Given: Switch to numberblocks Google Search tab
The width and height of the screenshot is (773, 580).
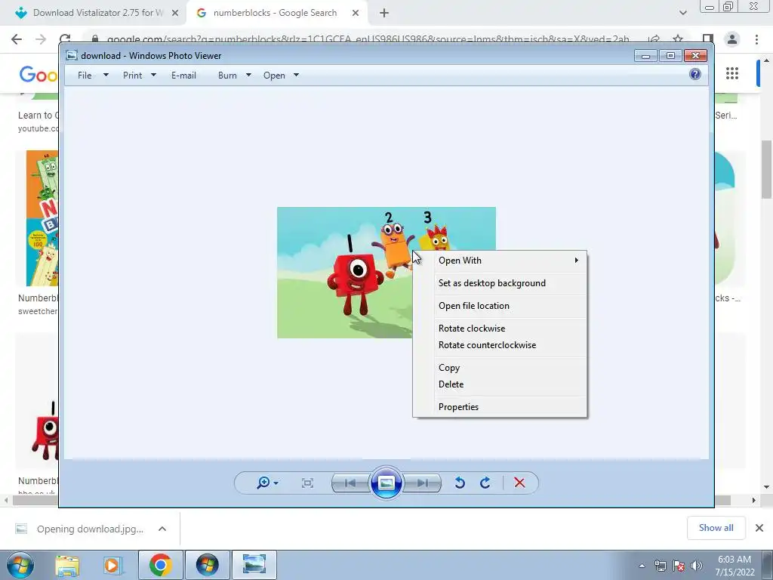Looking at the screenshot, I should [275, 13].
